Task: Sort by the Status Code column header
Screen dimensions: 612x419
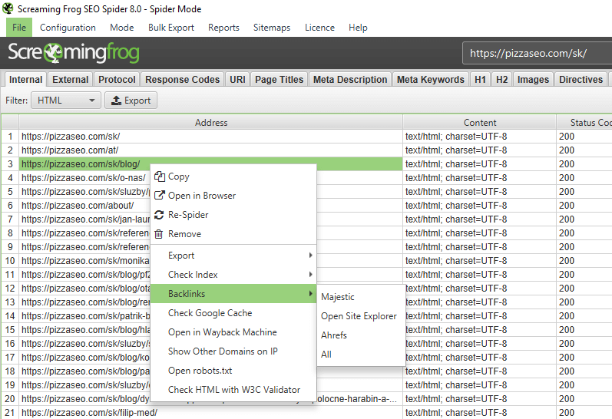Action: click(x=584, y=123)
